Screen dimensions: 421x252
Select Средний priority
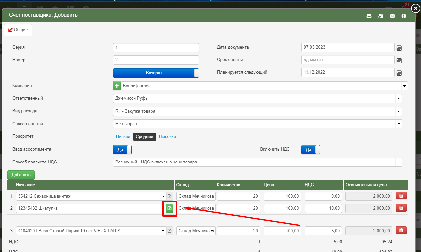click(144, 137)
